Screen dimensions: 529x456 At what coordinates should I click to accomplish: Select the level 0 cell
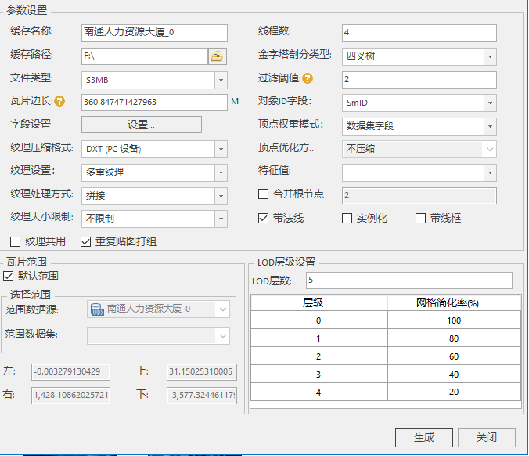318,320
